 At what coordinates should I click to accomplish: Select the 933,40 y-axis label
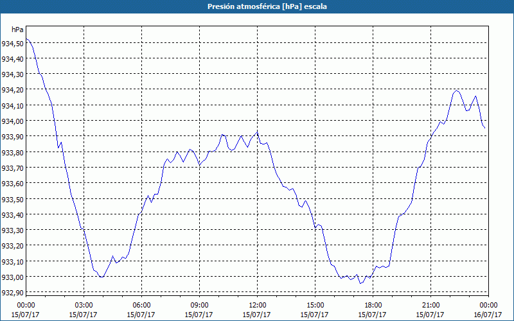pyautogui.click(x=12, y=214)
